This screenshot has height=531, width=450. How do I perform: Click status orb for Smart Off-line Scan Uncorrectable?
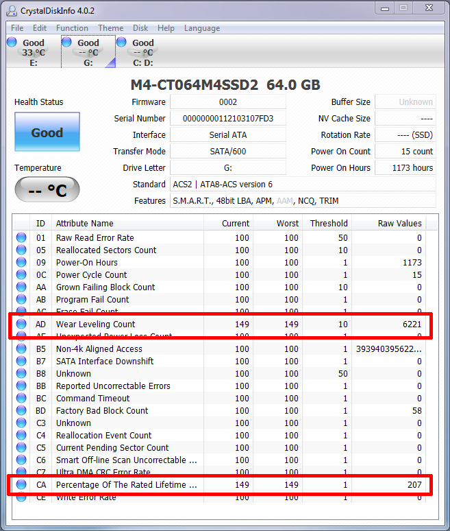(21, 460)
